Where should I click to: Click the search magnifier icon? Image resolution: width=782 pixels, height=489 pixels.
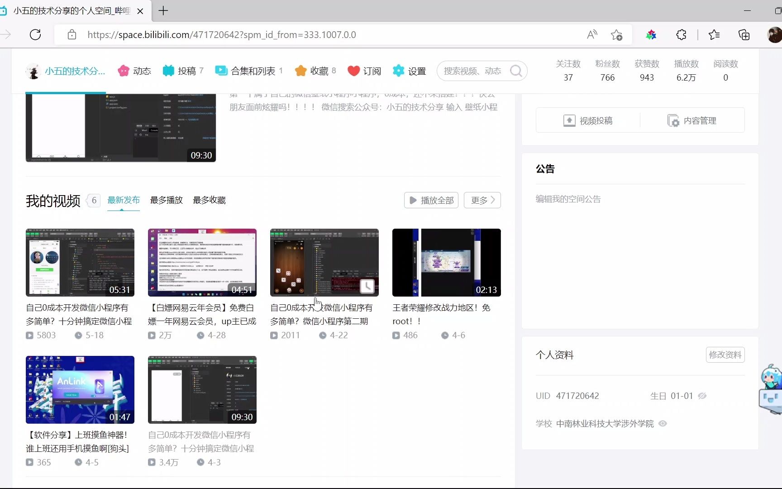tap(516, 71)
